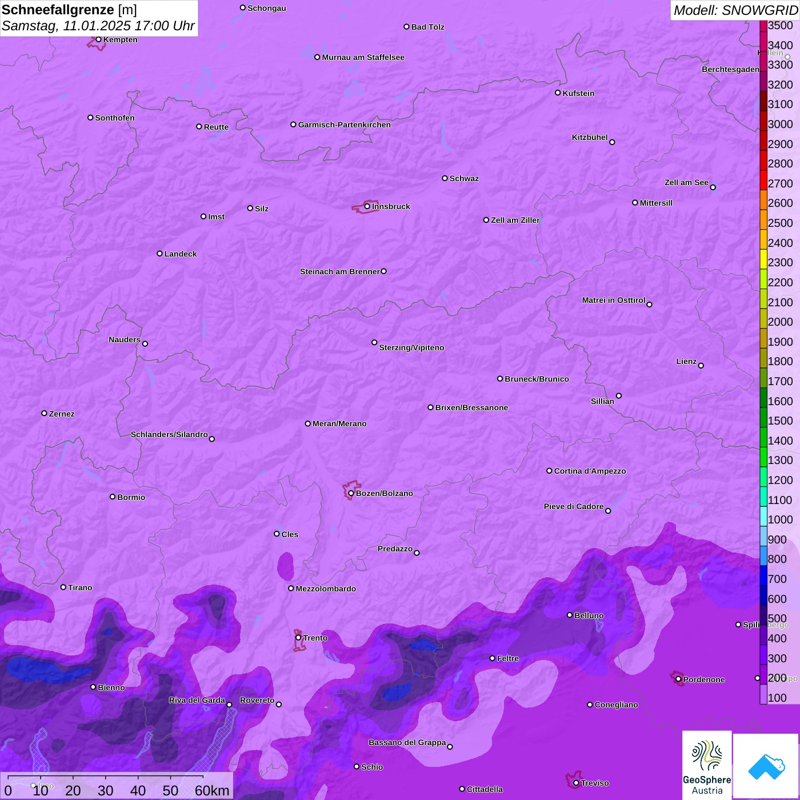Click the Zernez location dot
The height and width of the screenshot is (800, 800).
click(44, 413)
